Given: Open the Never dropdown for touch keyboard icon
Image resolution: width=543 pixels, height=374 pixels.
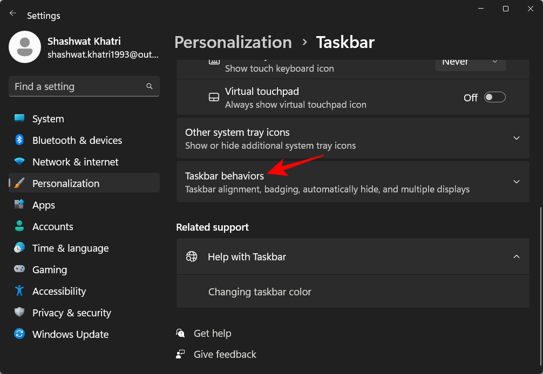Looking at the screenshot, I should pyautogui.click(x=470, y=61).
